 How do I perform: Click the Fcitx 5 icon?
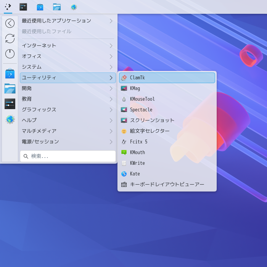click(124, 142)
